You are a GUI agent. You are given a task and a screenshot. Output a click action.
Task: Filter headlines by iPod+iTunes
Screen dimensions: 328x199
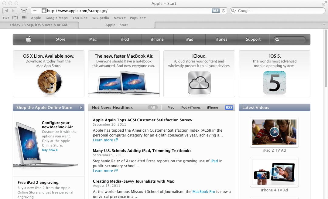pos(190,107)
